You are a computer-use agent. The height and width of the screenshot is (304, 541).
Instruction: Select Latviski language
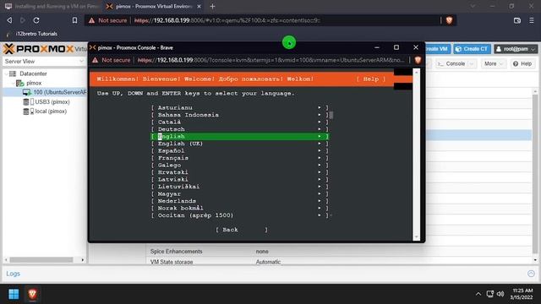pyautogui.click(x=240, y=180)
